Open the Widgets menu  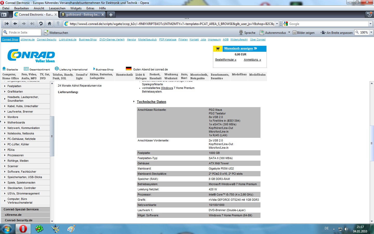76,8
